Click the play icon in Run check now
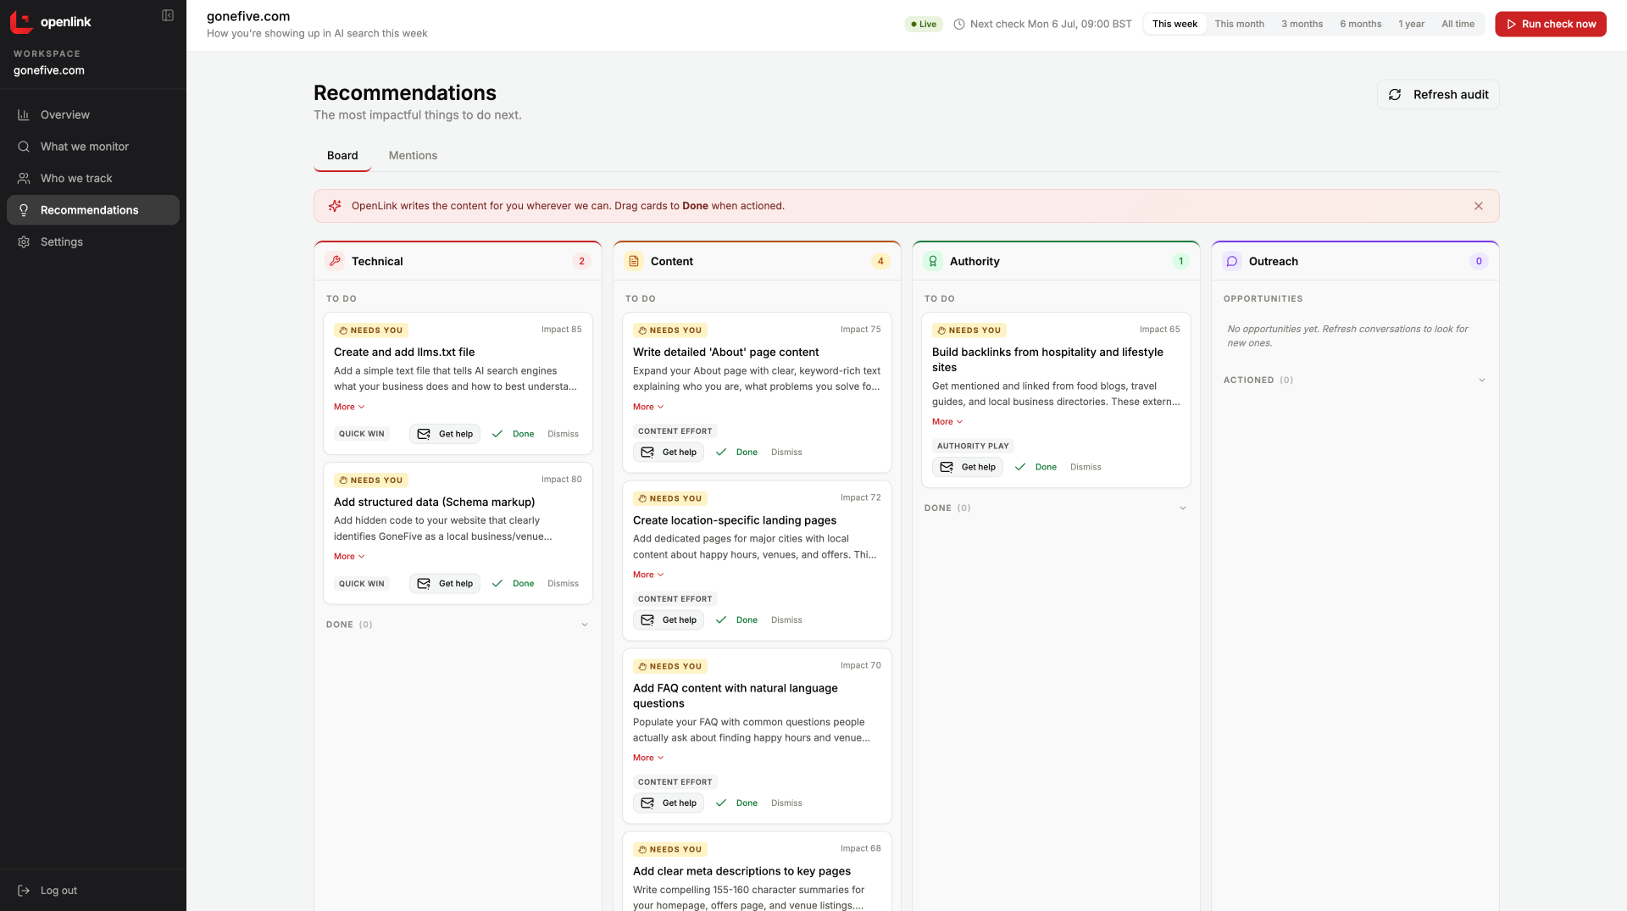The image size is (1627, 911). 1511,25
